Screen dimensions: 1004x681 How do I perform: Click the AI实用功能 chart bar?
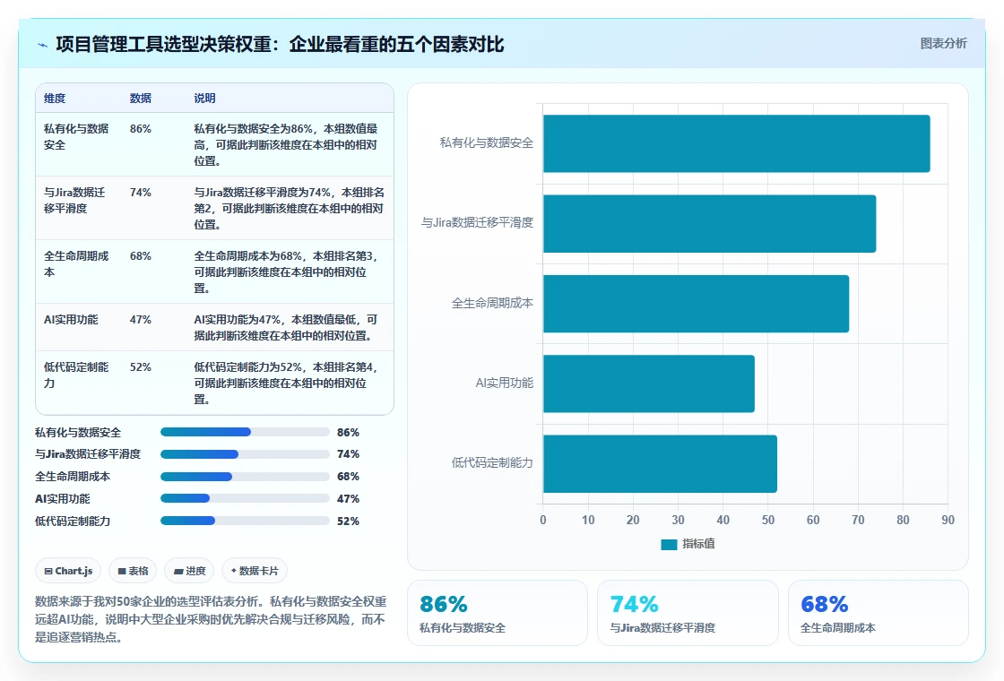click(649, 384)
